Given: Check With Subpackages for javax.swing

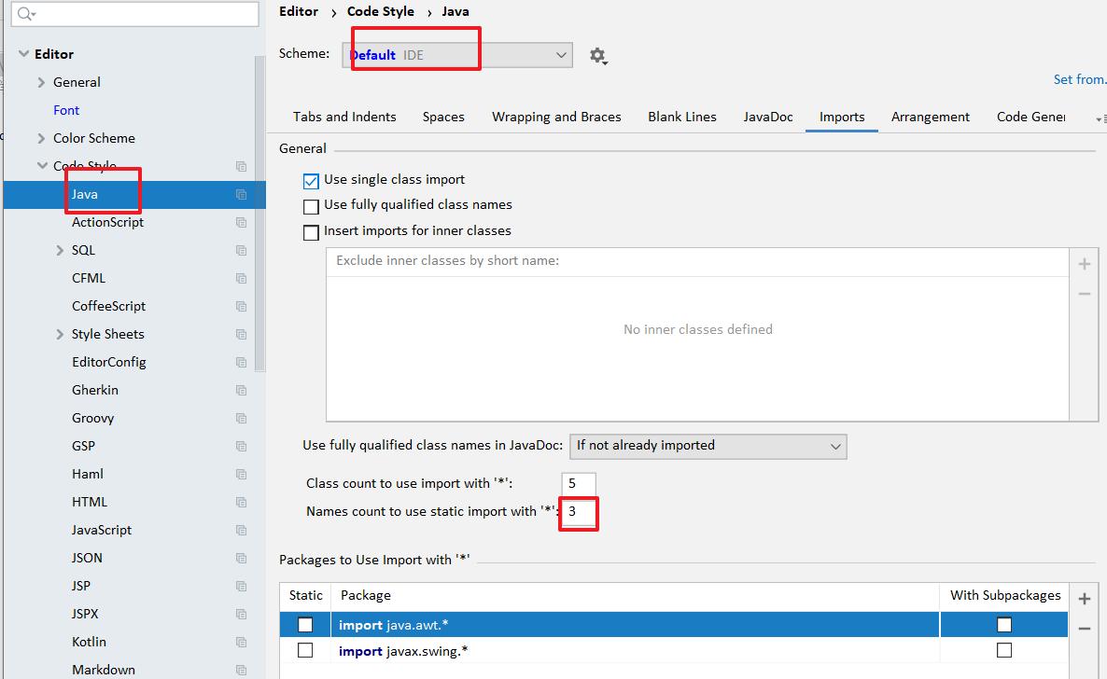Looking at the screenshot, I should (x=1004, y=650).
